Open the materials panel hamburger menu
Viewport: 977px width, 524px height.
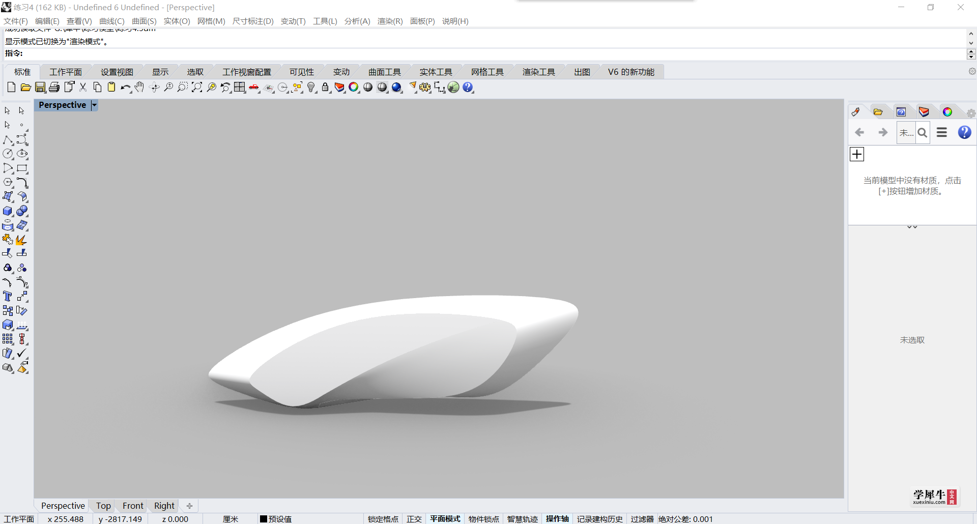[942, 132]
